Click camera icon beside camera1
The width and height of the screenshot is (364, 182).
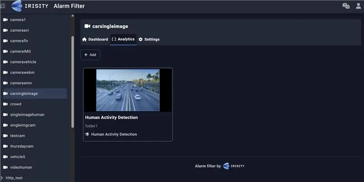pyautogui.click(x=5, y=20)
